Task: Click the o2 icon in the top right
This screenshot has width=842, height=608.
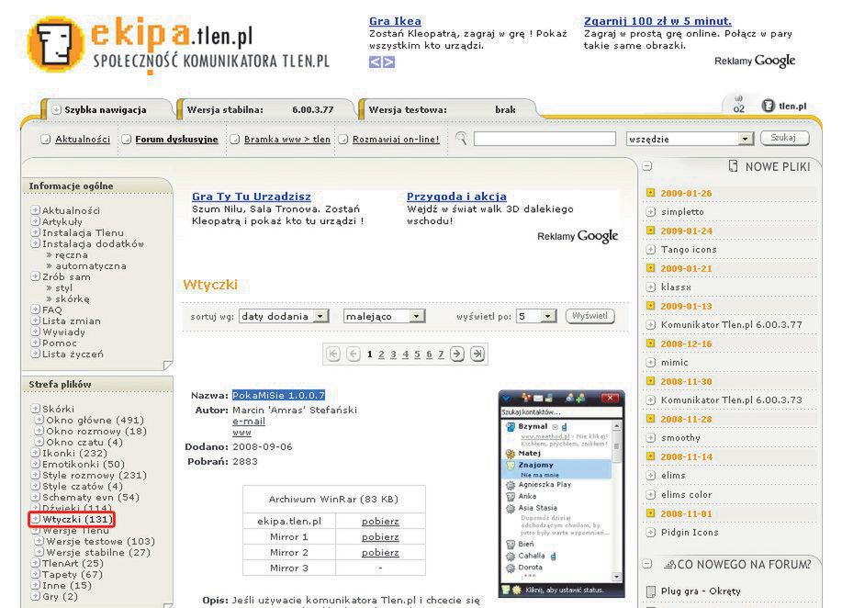Action: [739, 105]
